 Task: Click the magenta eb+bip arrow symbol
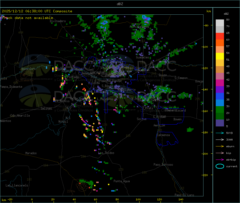tap(220, 160)
